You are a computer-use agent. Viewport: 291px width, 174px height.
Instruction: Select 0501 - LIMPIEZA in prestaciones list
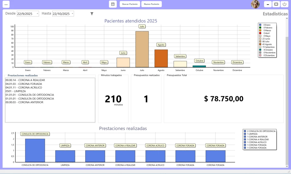click(x=16, y=91)
